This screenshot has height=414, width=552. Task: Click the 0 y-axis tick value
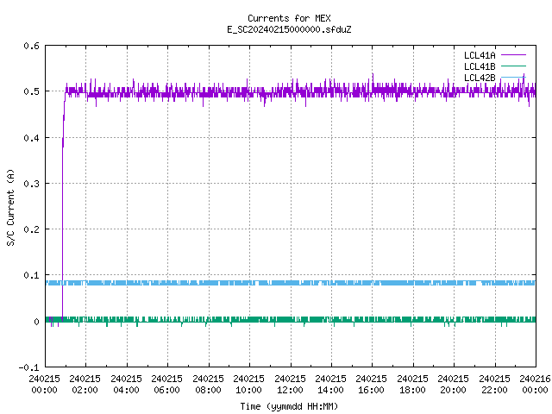coord(36,322)
